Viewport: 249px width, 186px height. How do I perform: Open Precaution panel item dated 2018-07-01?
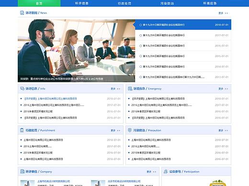point(151,140)
